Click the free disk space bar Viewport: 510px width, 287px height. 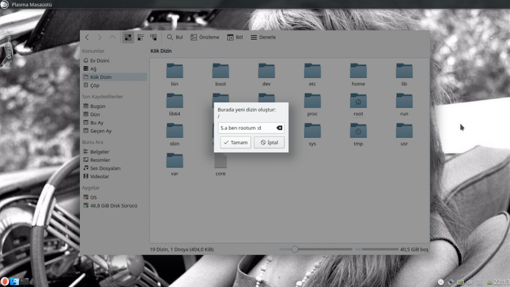click(x=376, y=249)
